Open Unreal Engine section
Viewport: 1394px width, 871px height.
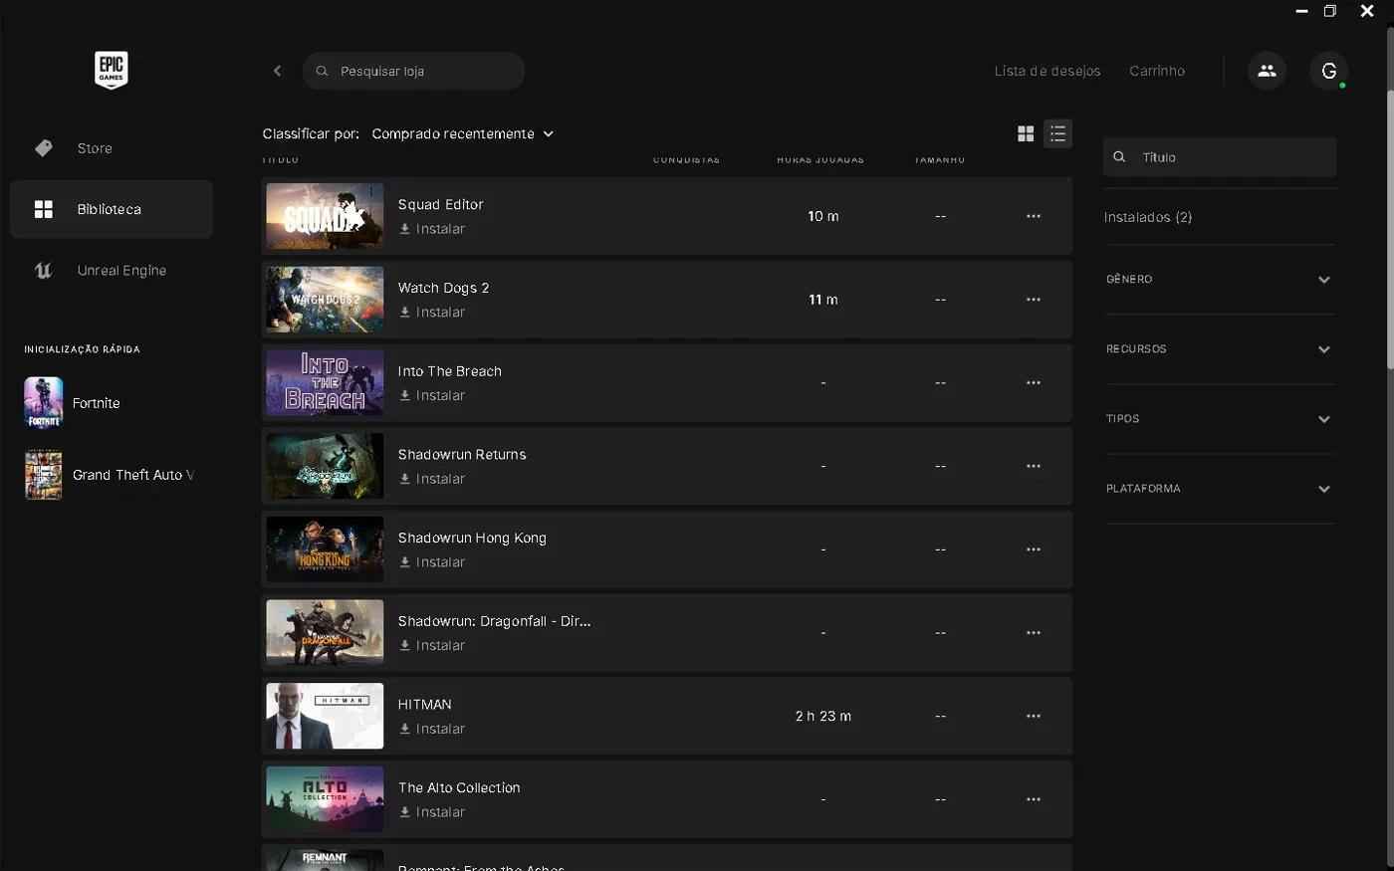(x=111, y=271)
